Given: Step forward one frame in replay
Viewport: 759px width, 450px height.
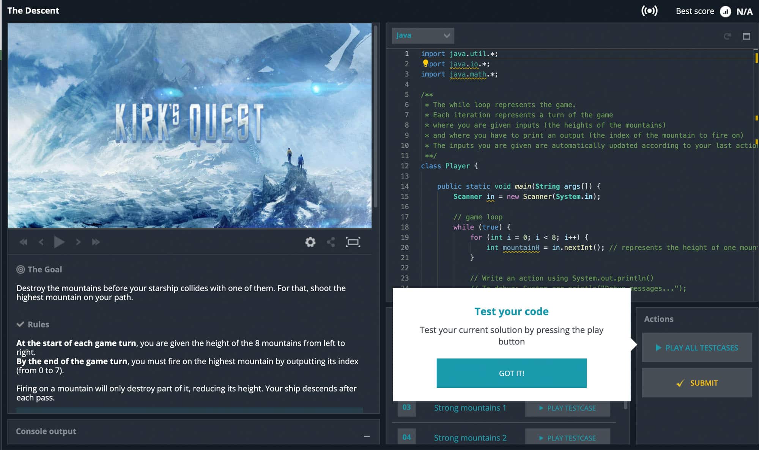Looking at the screenshot, I should (x=78, y=242).
